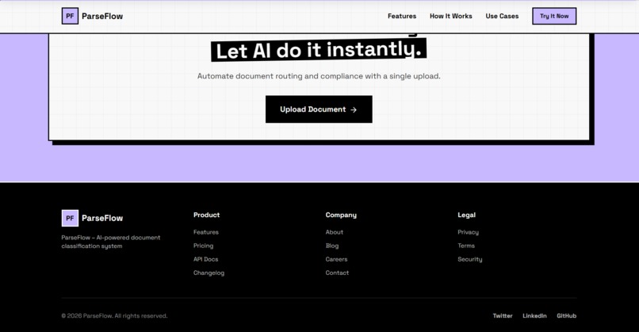The image size is (639, 332).
Task: Click the ParseFlow name in footer
Action: pos(102,218)
